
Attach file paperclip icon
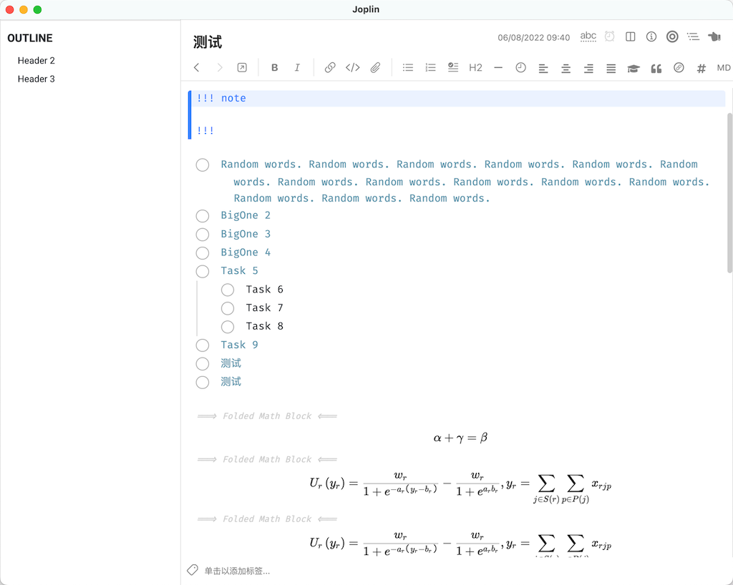(x=375, y=68)
